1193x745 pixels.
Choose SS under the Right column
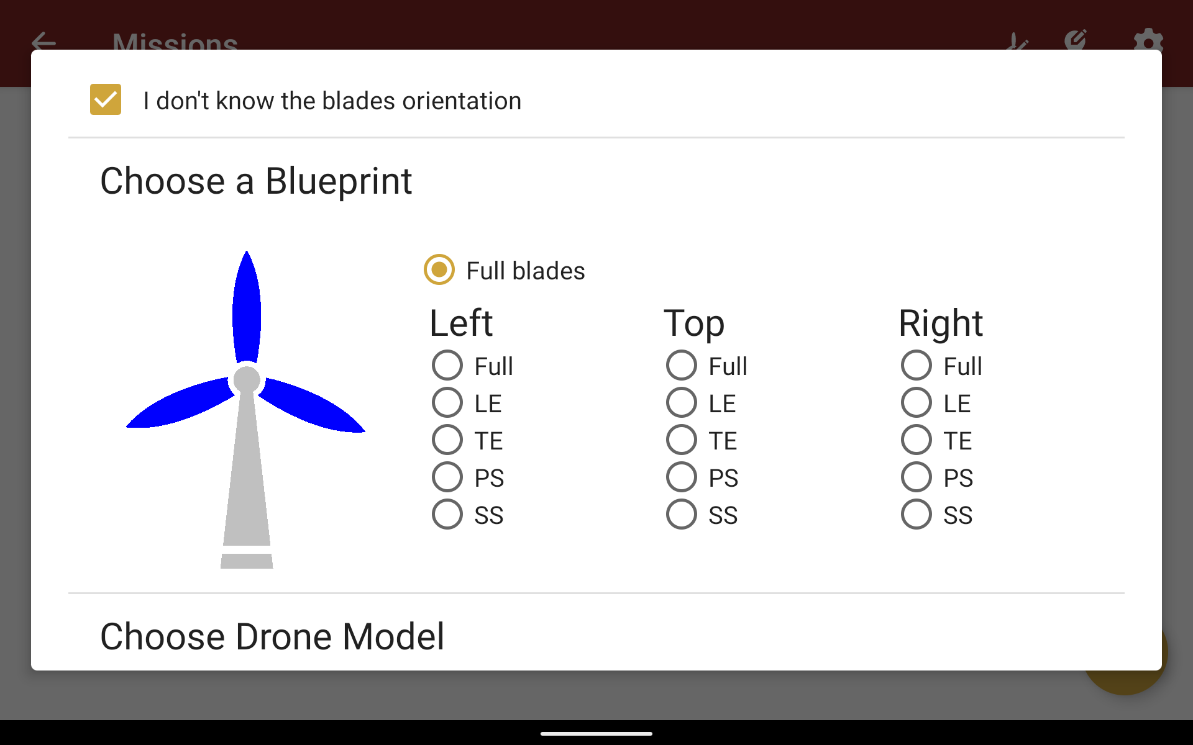pyautogui.click(x=916, y=514)
